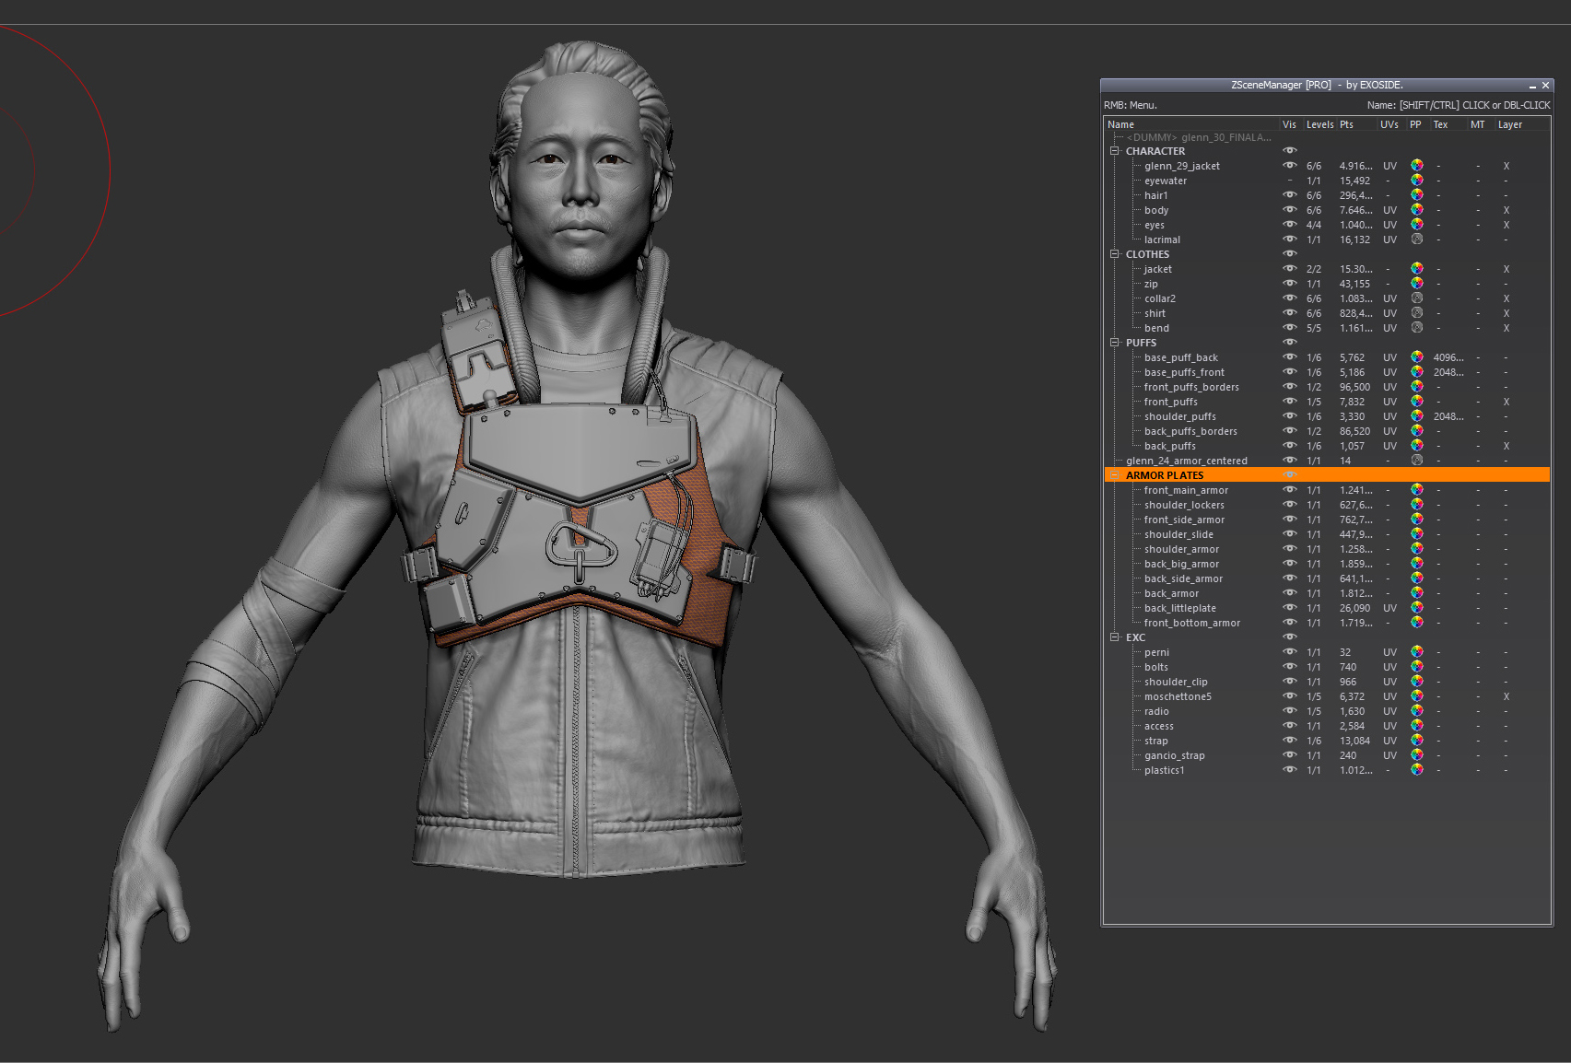Toggle eye icon of PUFFS group
The height and width of the screenshot is (1063, 1571).
[1290, 343]
